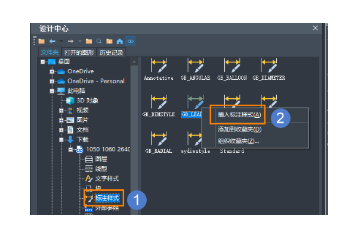Close the 设计中心 panel
Viewport: 358px width, 238px height.
(x=315, y=28)
